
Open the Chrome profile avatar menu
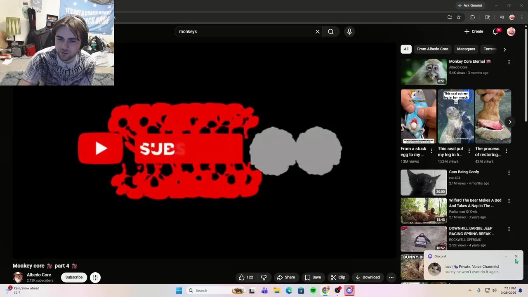[512, 17]
